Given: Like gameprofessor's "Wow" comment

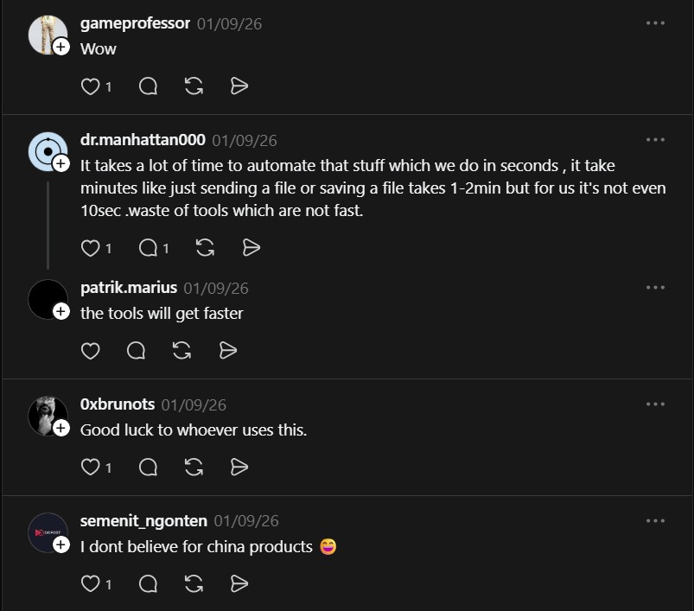Looking at the screenshot, I should (91, 86).
